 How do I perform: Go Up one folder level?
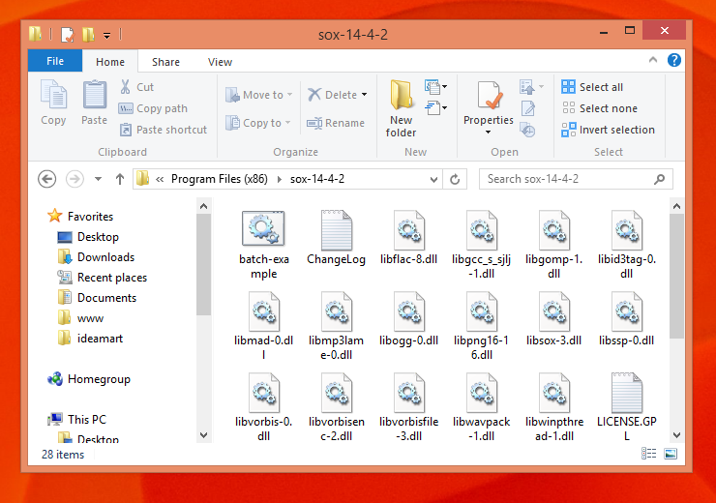(x=120, y=179)
